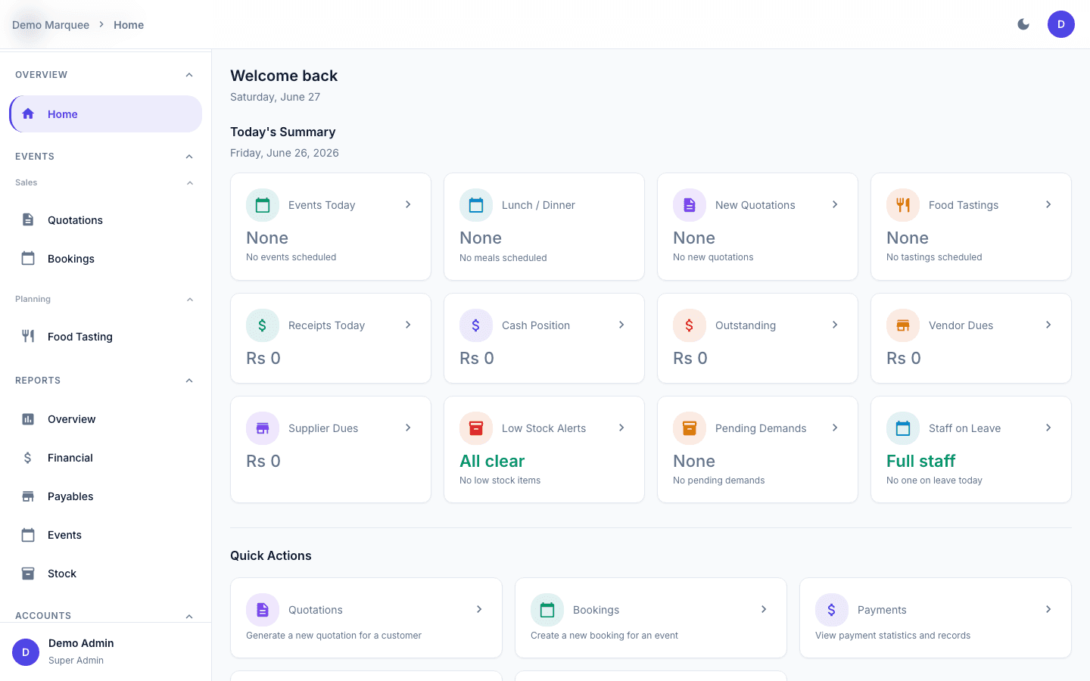Click the Bookings calendar icon in sidebar
Viewport: 1090px width, 681px height.
click(28, 258)
